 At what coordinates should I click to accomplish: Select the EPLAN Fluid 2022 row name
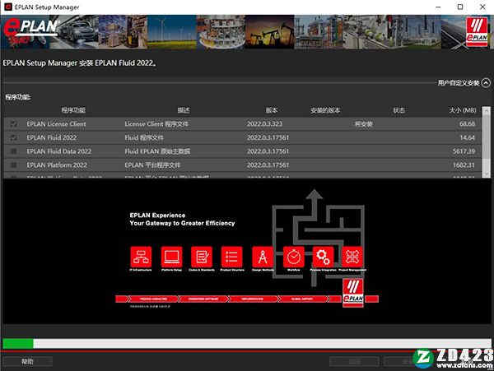[x=52, y=137]
